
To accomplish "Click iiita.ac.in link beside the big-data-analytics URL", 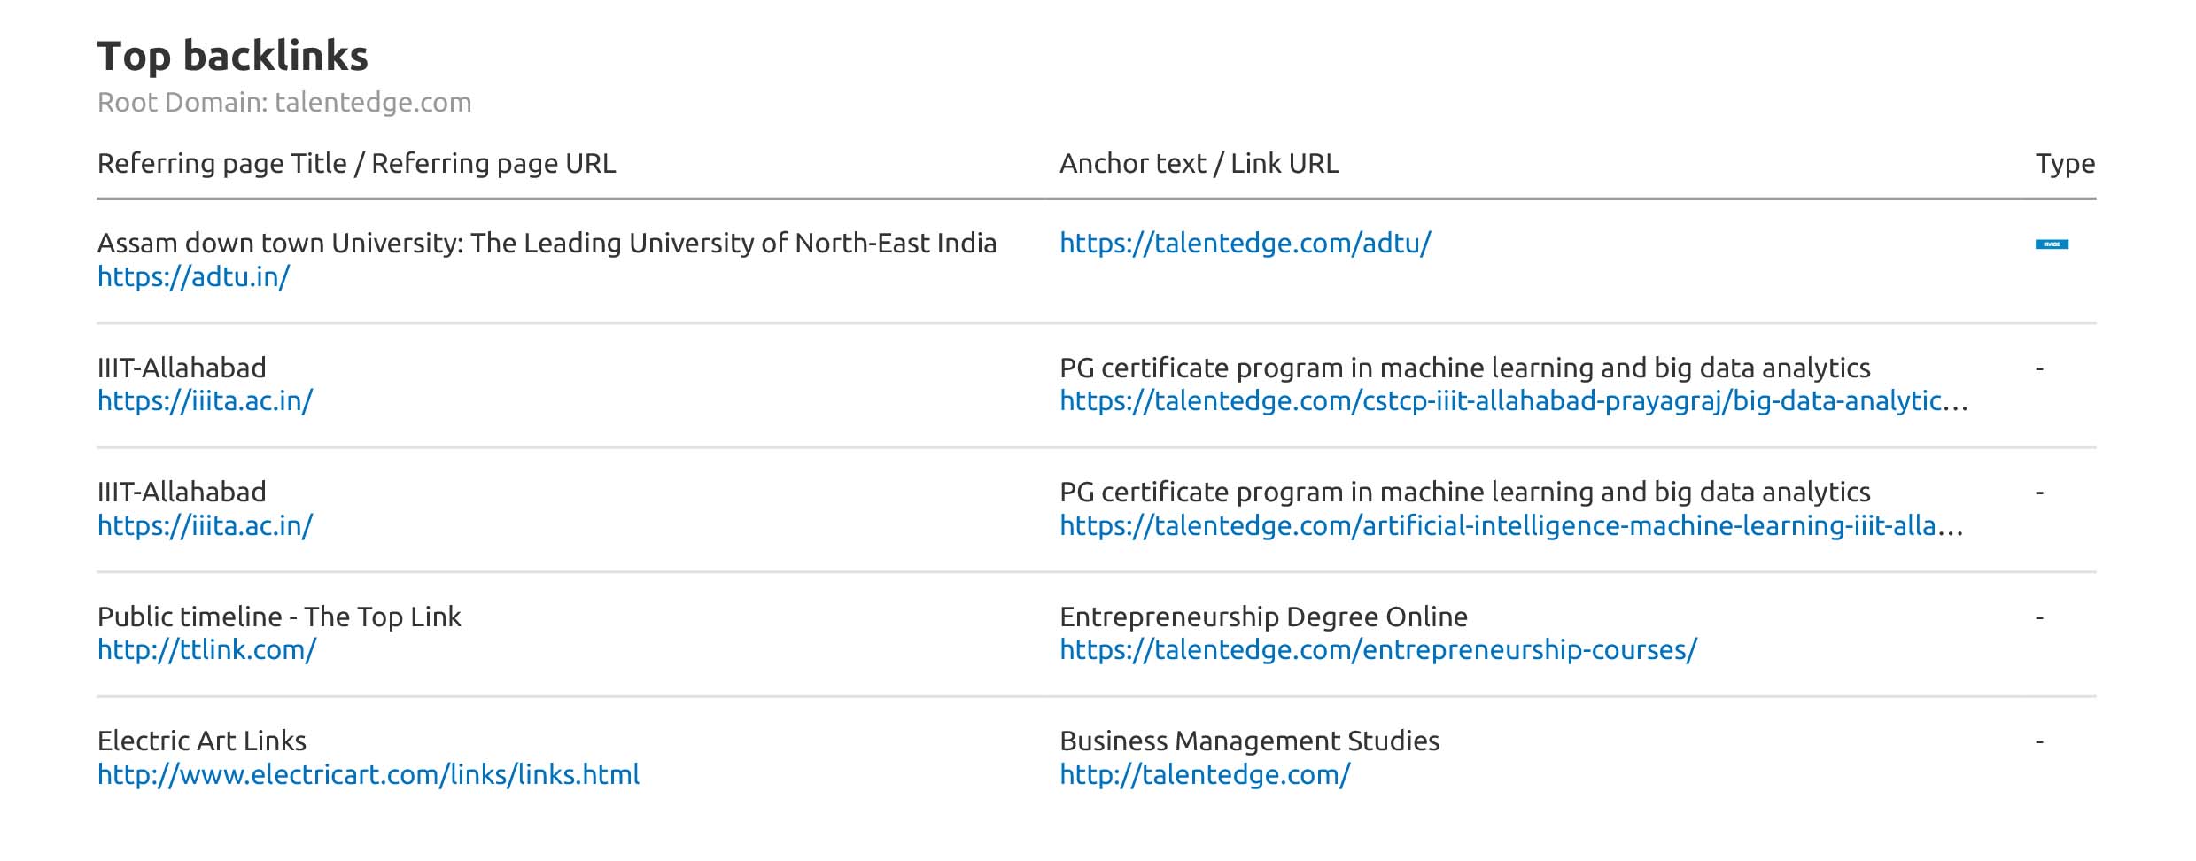I will pyautogui.click(x=205, y=401).
